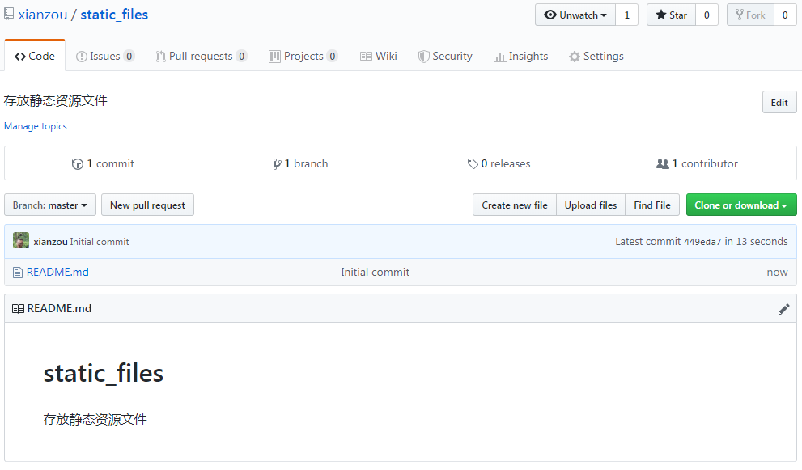Click Upload files button

[591, 205]
